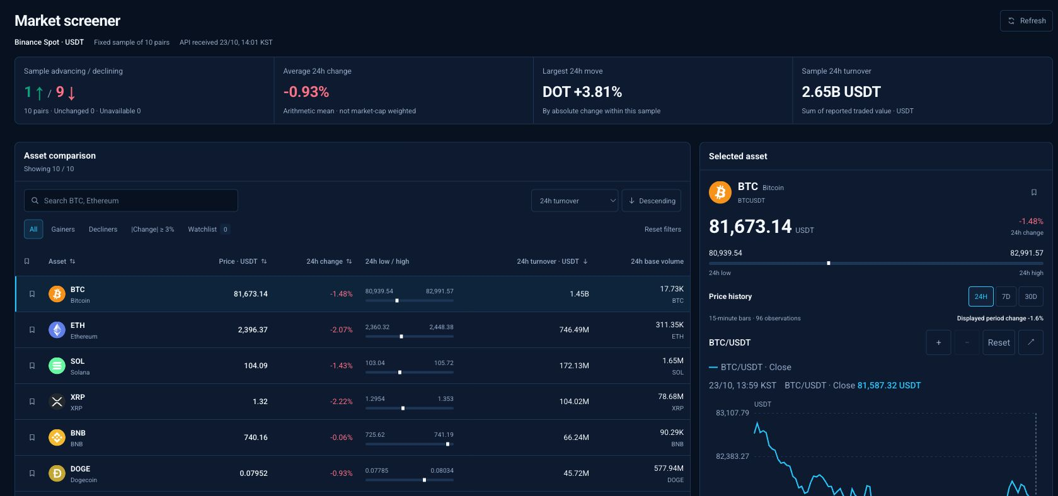Click the Ethereum logo icon in table
Image resolution: width=1058 pixels, height=496 pixels.
[x=57, y=330]
